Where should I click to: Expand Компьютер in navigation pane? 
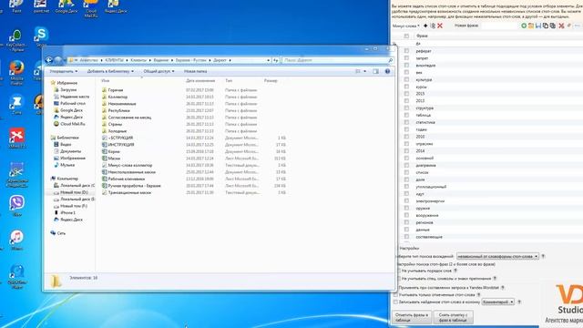[66, 179]
